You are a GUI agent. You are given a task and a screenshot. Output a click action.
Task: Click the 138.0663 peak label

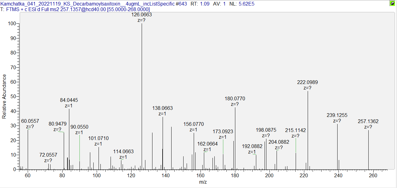point(162,108)
